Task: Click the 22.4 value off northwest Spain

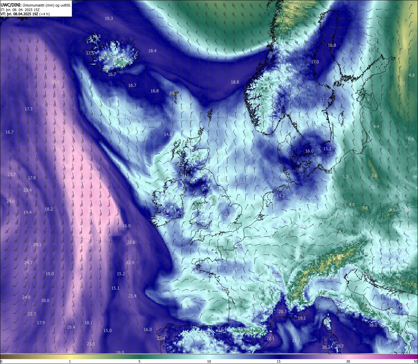Action: click(161, 339)
